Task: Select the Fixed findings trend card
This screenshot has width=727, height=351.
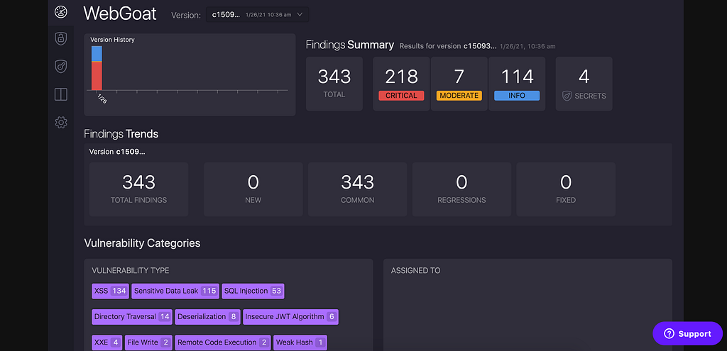Action: coord(566,189)
